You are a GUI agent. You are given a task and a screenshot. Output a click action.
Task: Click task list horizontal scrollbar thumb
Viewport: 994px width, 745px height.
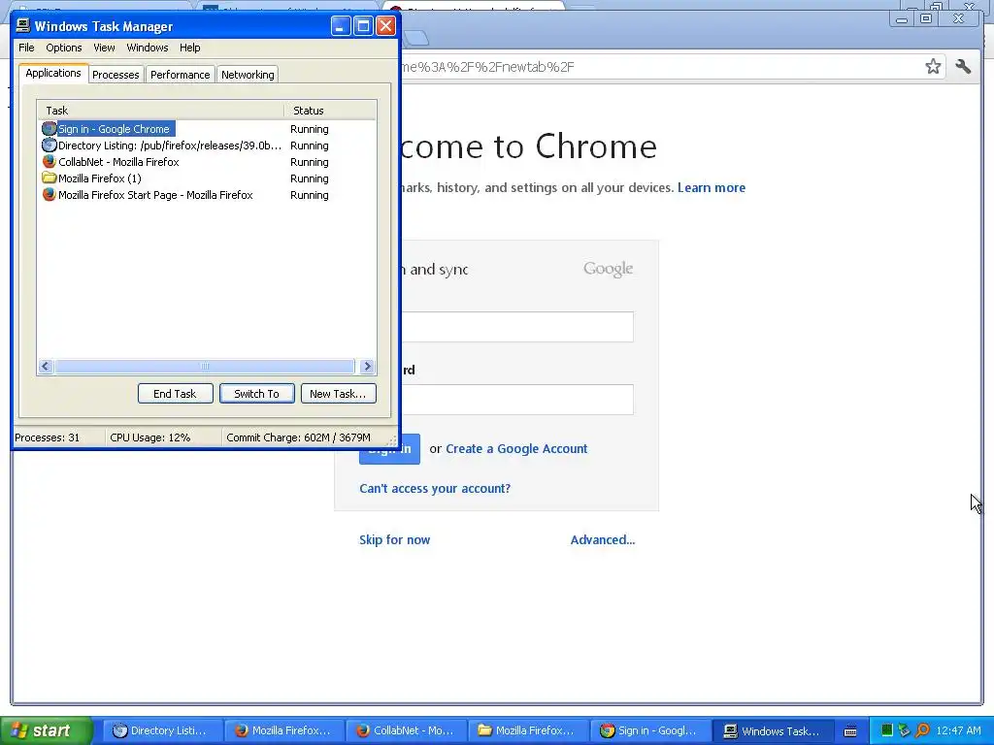[x=205, y=366]
